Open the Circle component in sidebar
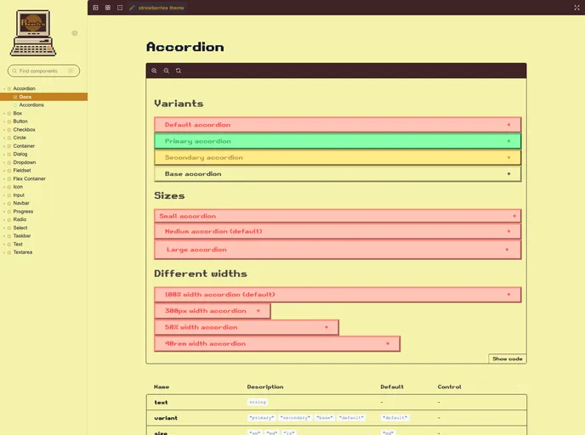 (x=20, y=138)
